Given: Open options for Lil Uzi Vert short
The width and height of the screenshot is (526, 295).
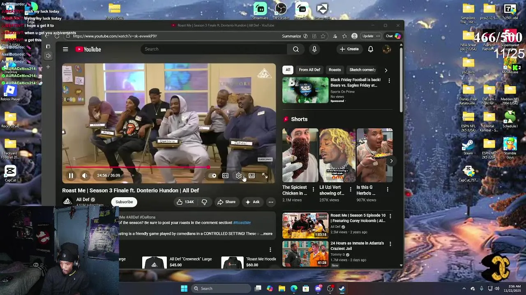Looking at the screenshot, I should click(351, 189).
